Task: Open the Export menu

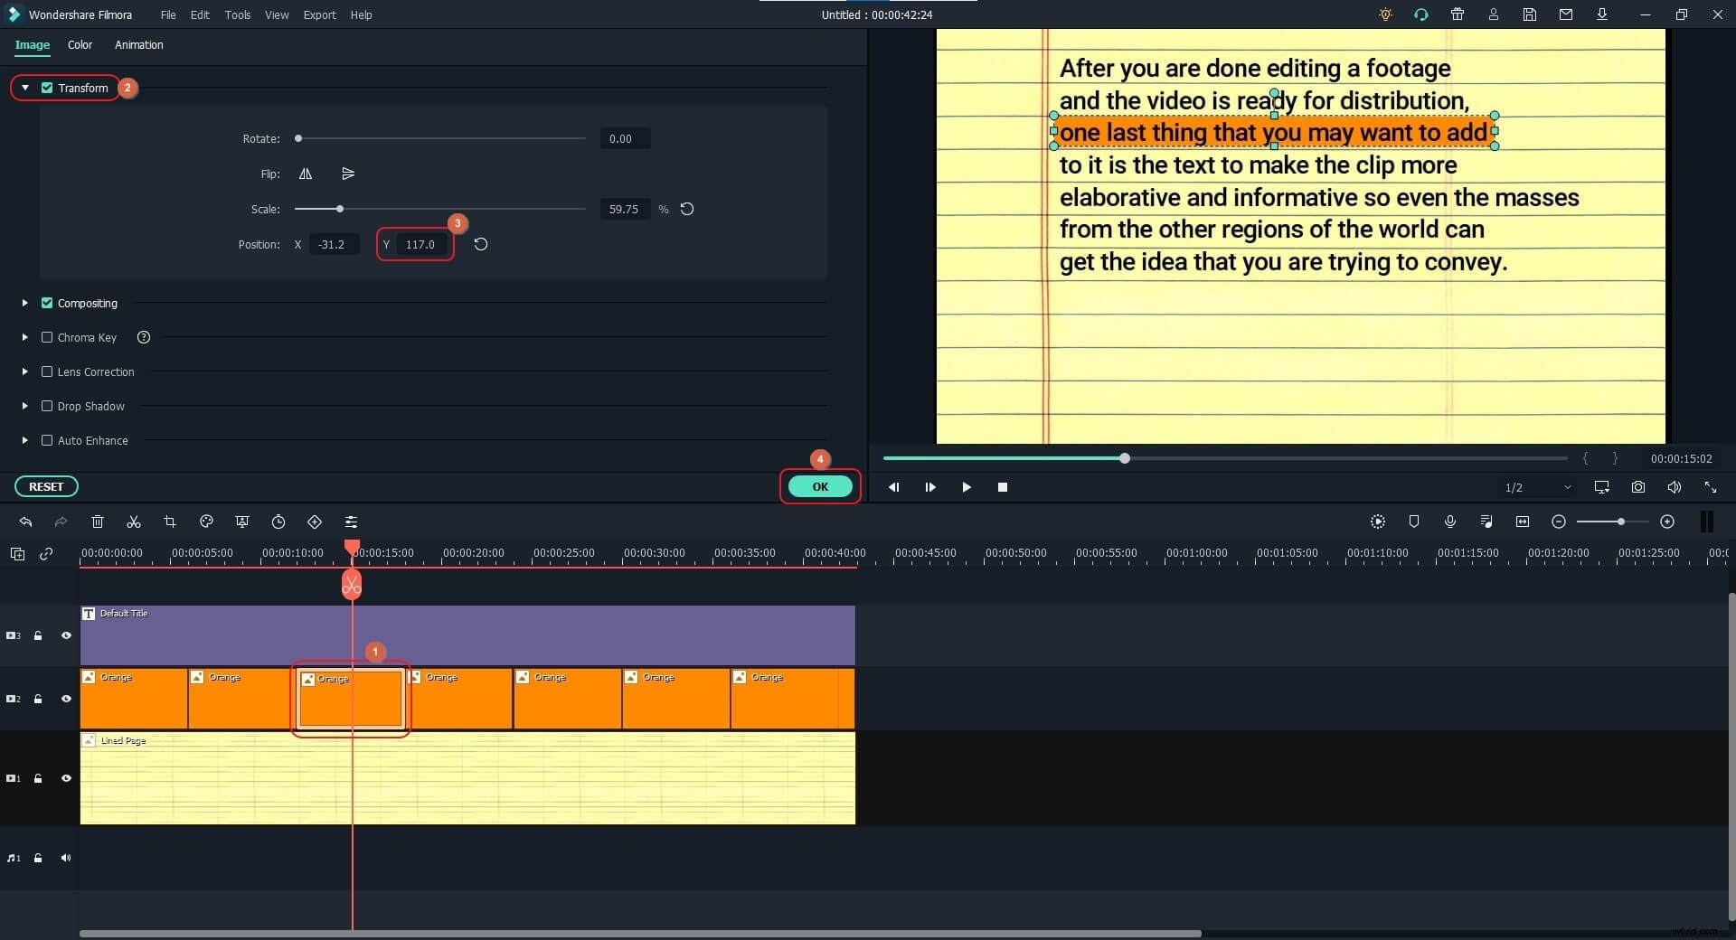Action: [x=319, y=15]
